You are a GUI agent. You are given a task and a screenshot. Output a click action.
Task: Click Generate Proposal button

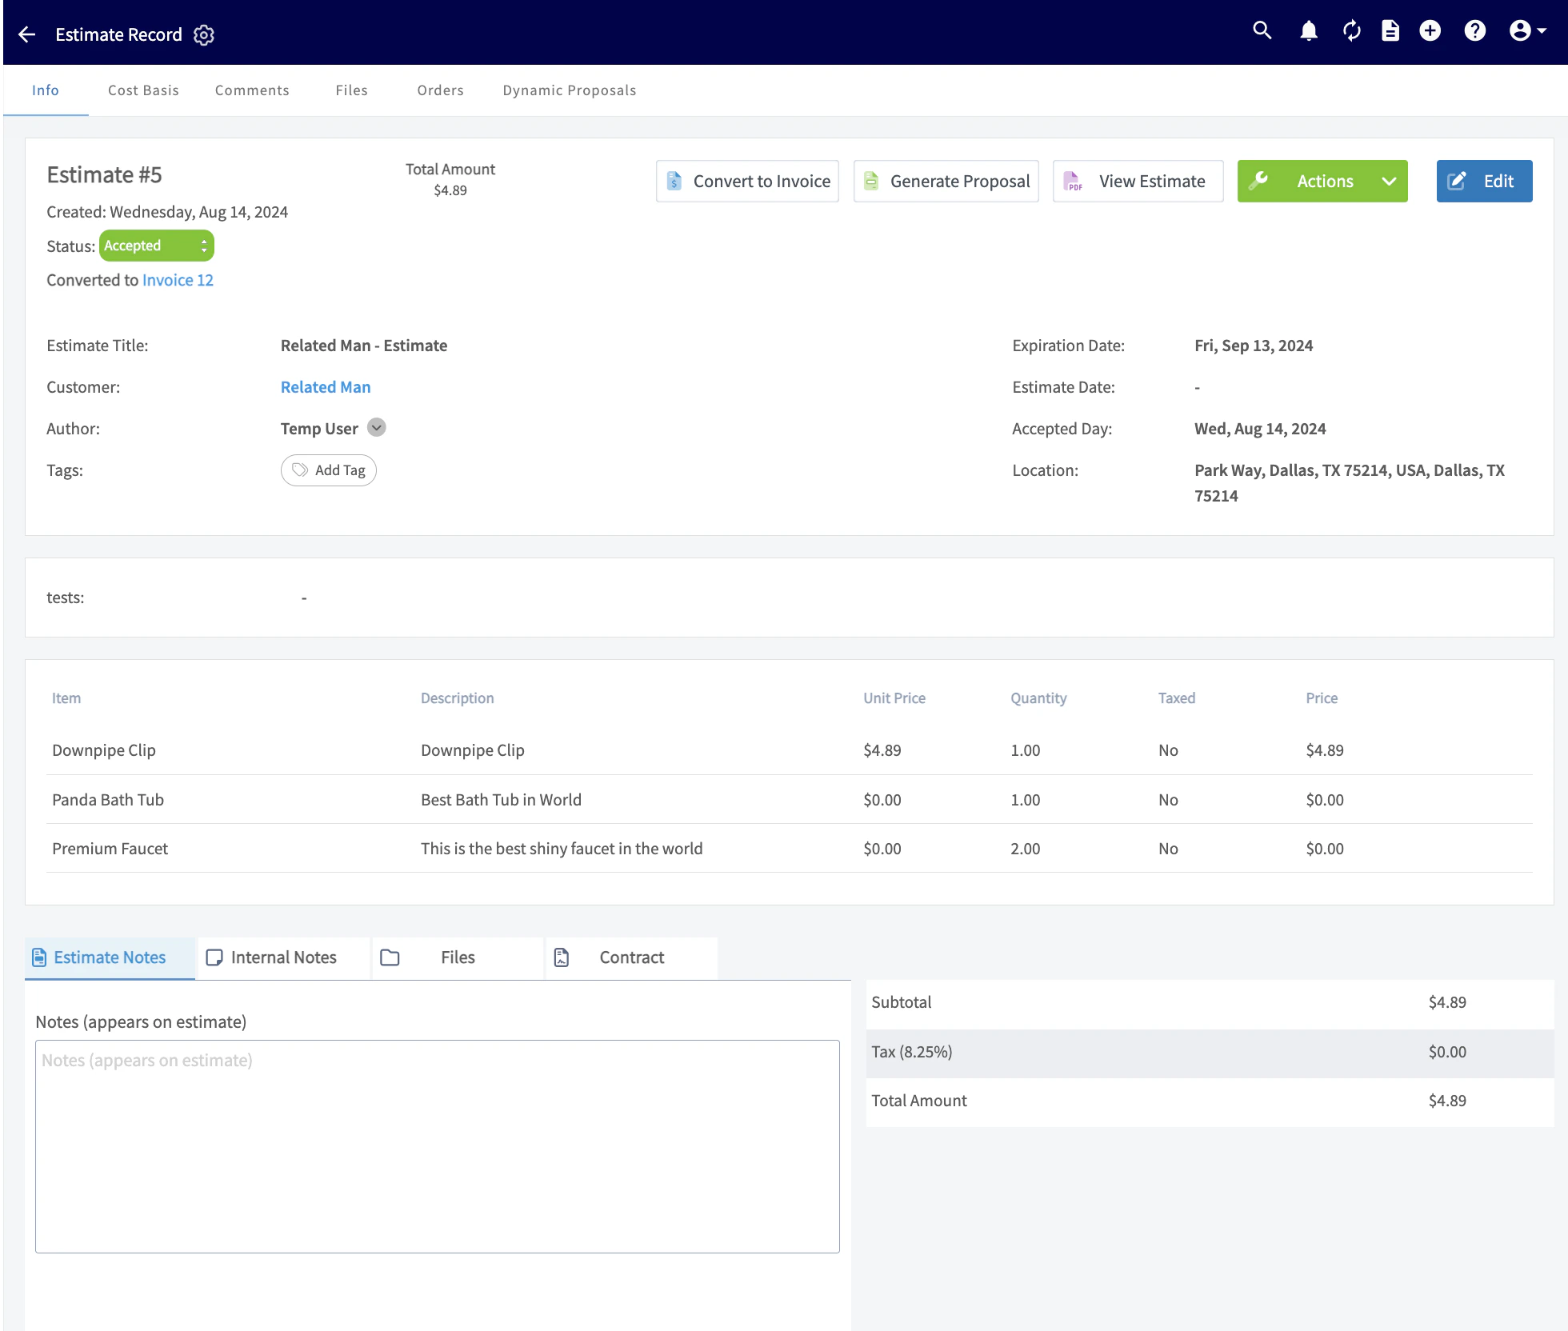946,182
